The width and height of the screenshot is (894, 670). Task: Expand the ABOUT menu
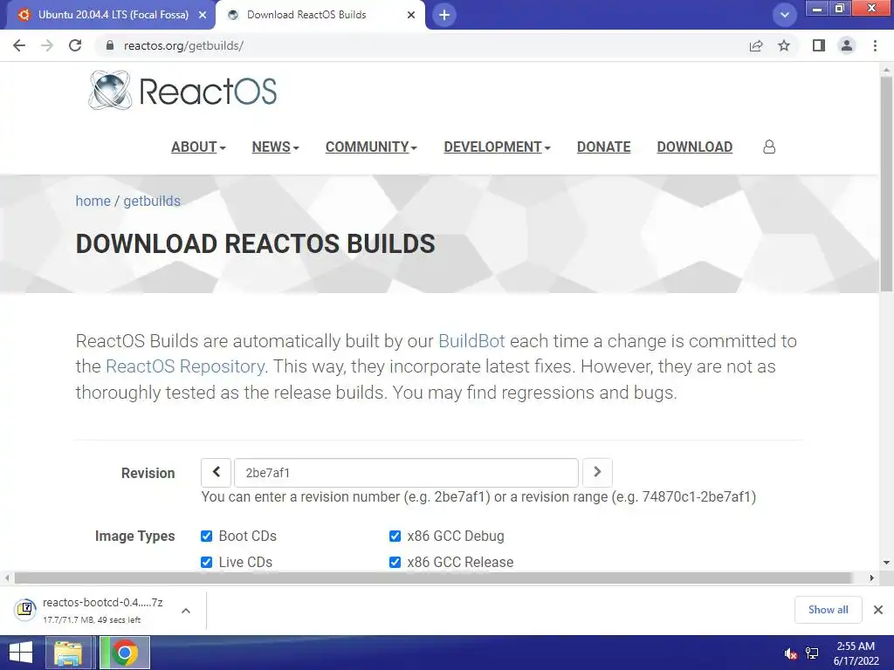coord(198,147)
